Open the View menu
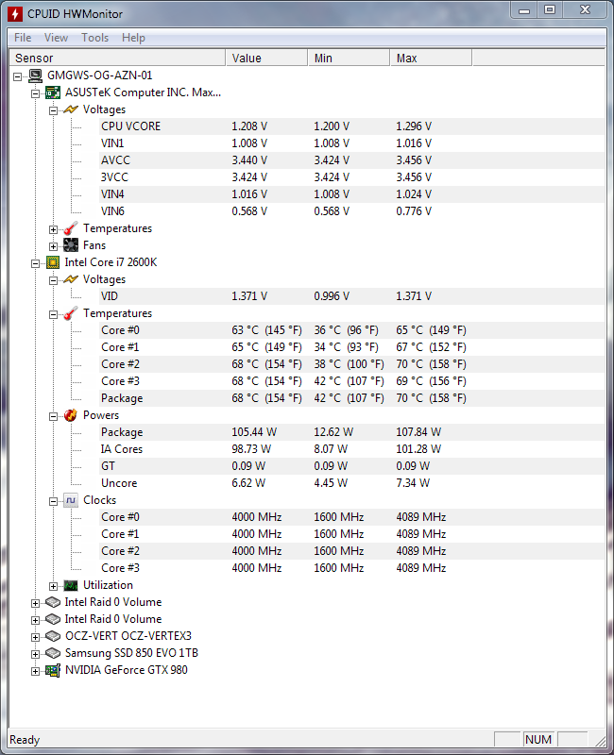The height and width of the screenshot is (755, 614). [56, 38]
